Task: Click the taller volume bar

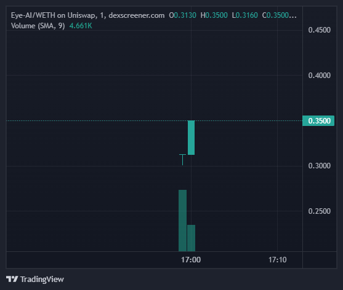Action: tap(183, 221)
